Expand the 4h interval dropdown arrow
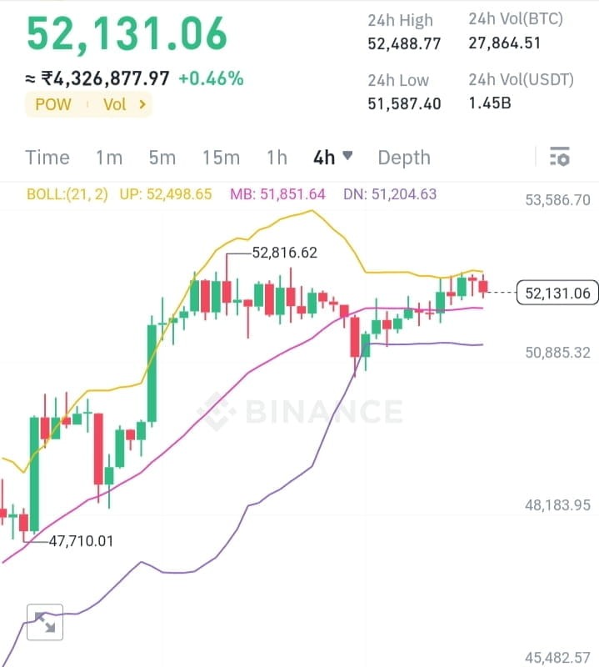The image size is (599, 667). (347, 156)
